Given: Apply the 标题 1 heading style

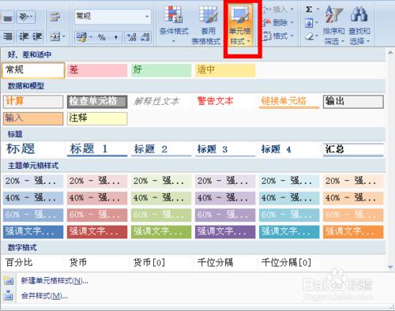Looking at the screenshot, I should coord(97,149).
